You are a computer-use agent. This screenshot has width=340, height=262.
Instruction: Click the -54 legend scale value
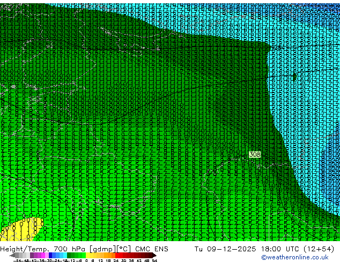(x=17, y=261)
